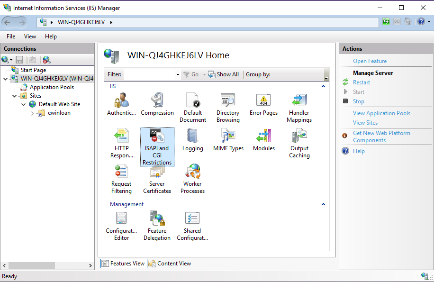Click the status bar connection icon
Screen dimensions: 434x282
coord(425,276)
